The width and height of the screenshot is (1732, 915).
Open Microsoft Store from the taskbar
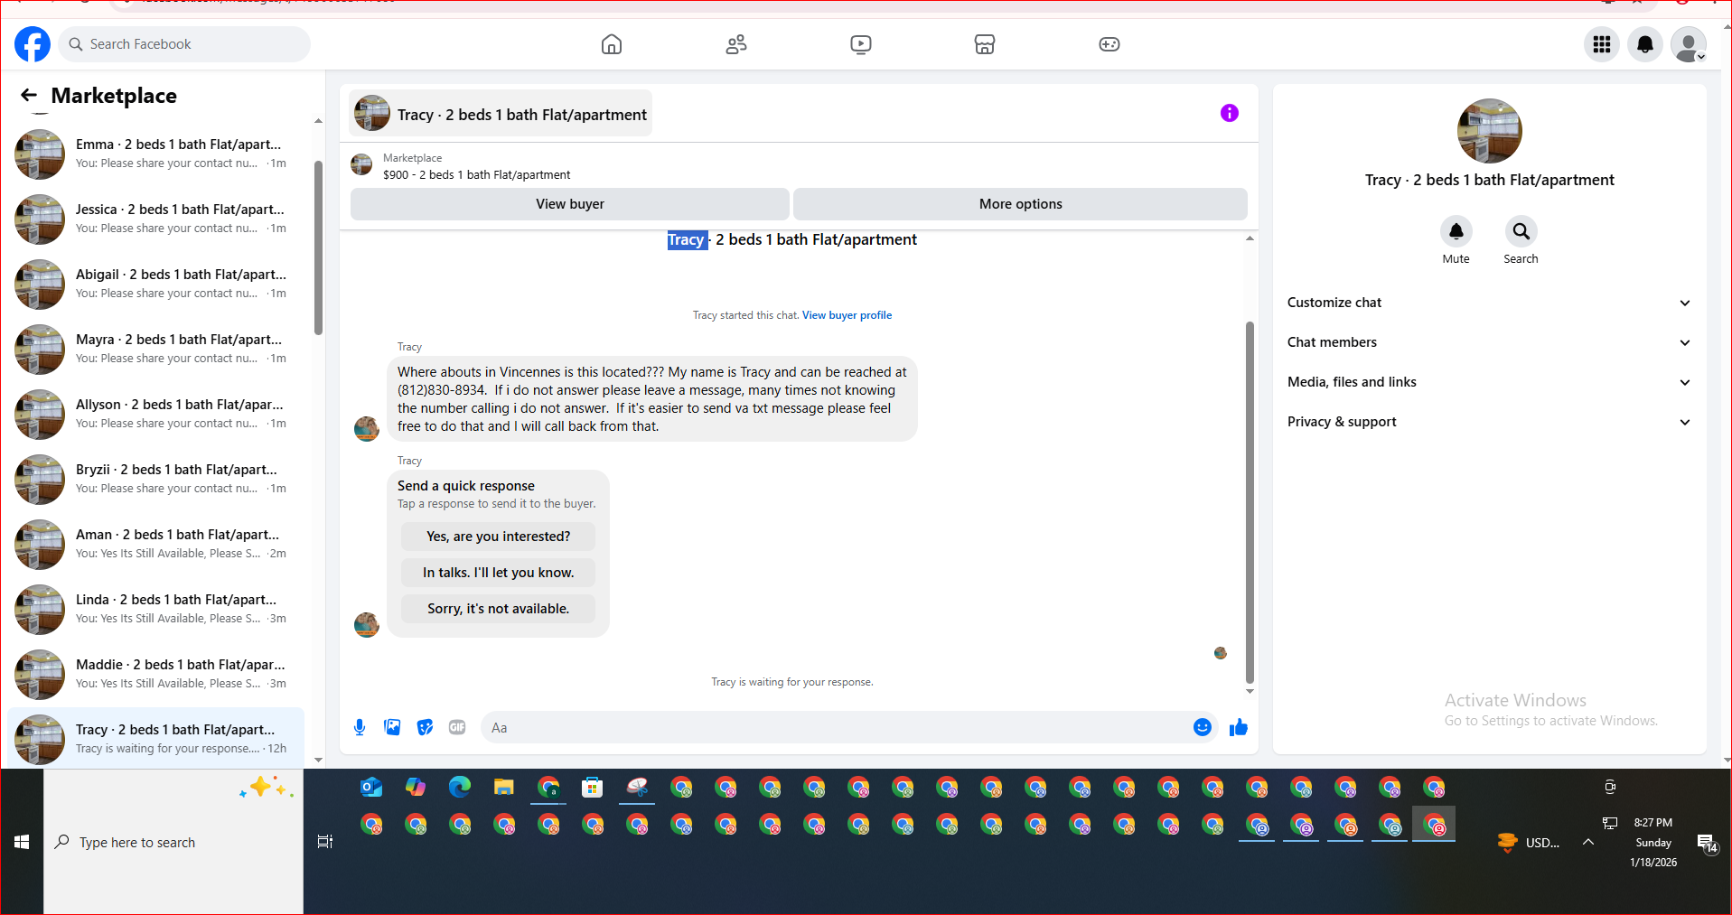click(x=593, y=788)
